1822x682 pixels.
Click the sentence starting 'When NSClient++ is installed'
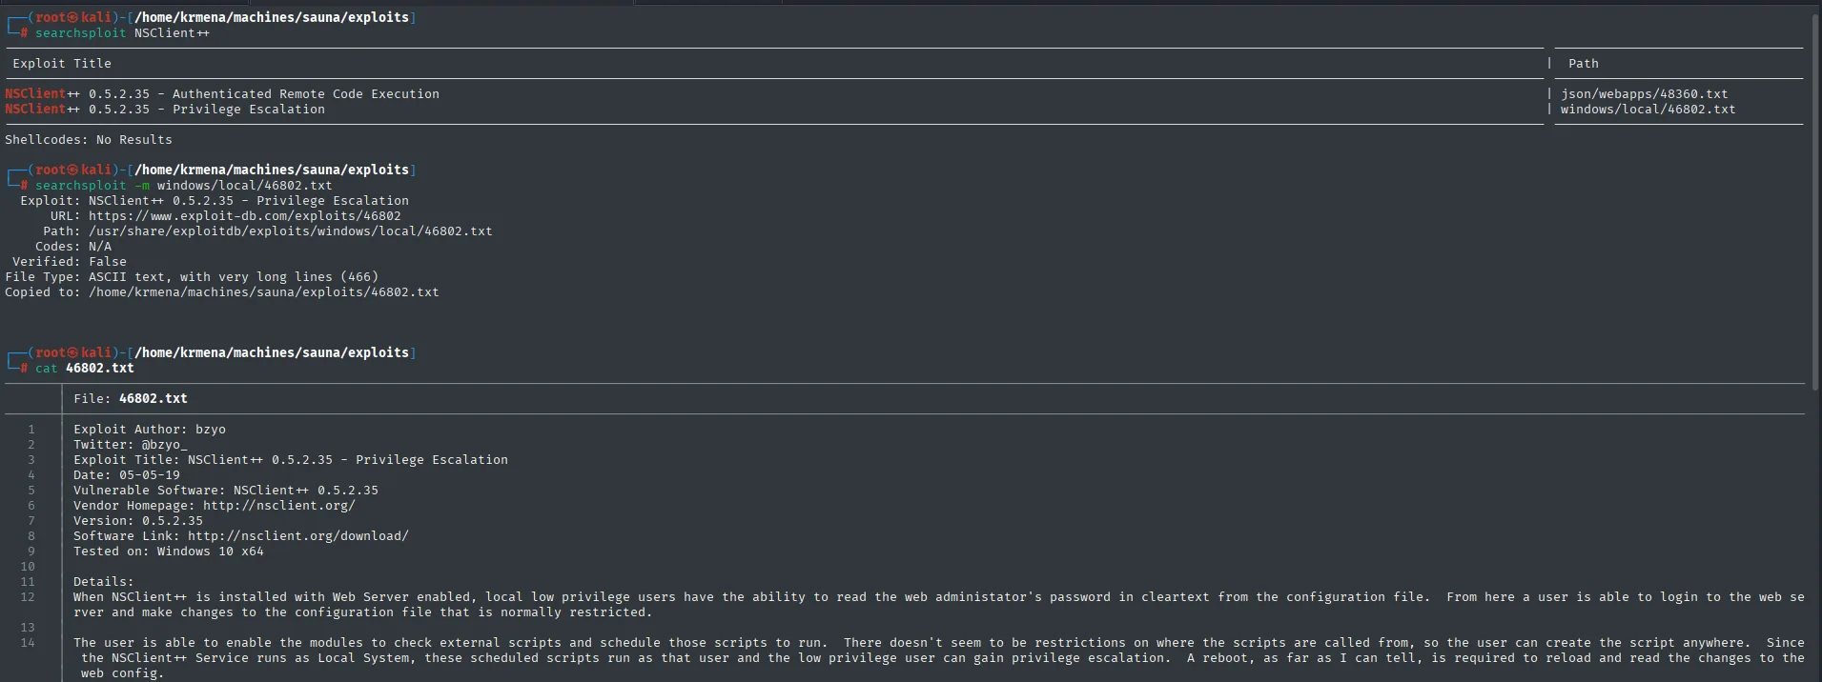coord(939,605)
